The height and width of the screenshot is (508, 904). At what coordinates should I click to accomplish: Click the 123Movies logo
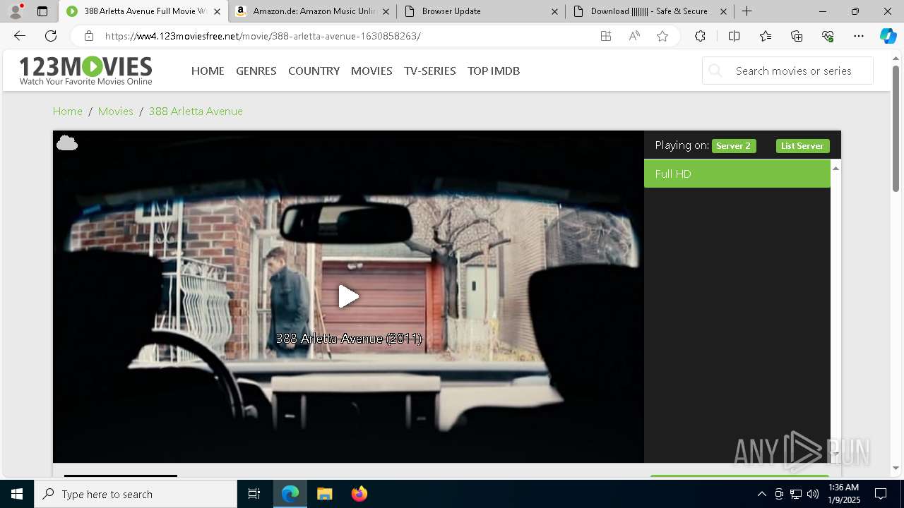(x=85, y=71)
